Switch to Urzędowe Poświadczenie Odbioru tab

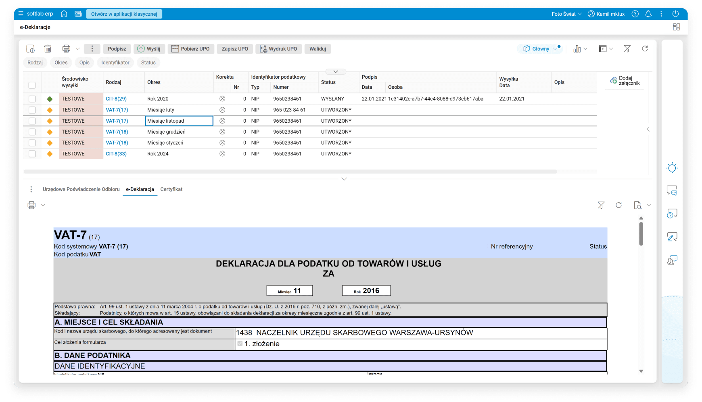(81, 189)
